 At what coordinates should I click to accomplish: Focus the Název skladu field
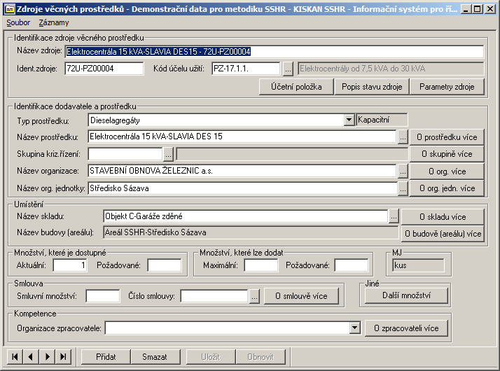246,216
